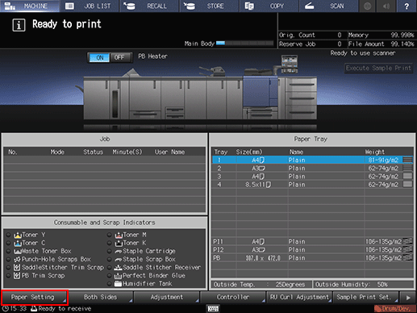Switch to the JOB LIST tab

tap(90, 6)
